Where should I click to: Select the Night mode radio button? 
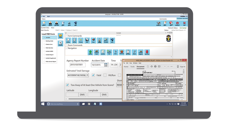pyautogui.click(x=46, y=16)
